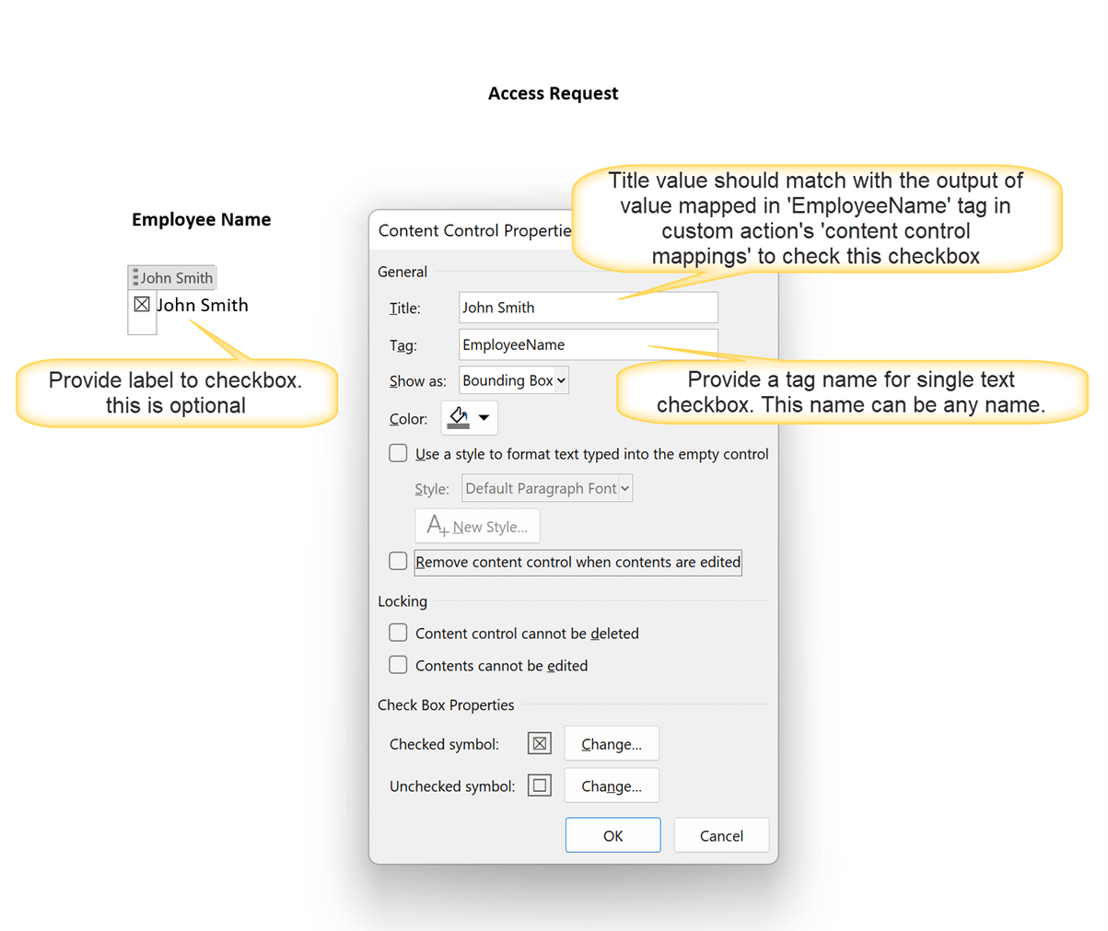Click the shading bucket icon next to Color
The width and height of the screenshot is (1108, 931).
coord(461,417)
